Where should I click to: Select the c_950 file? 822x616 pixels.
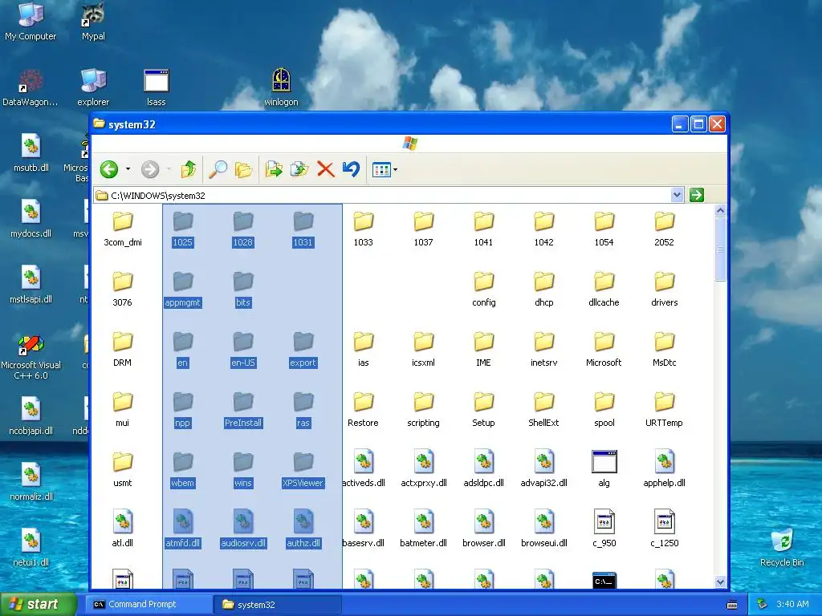pyautogui.click(x=604, y=528)
